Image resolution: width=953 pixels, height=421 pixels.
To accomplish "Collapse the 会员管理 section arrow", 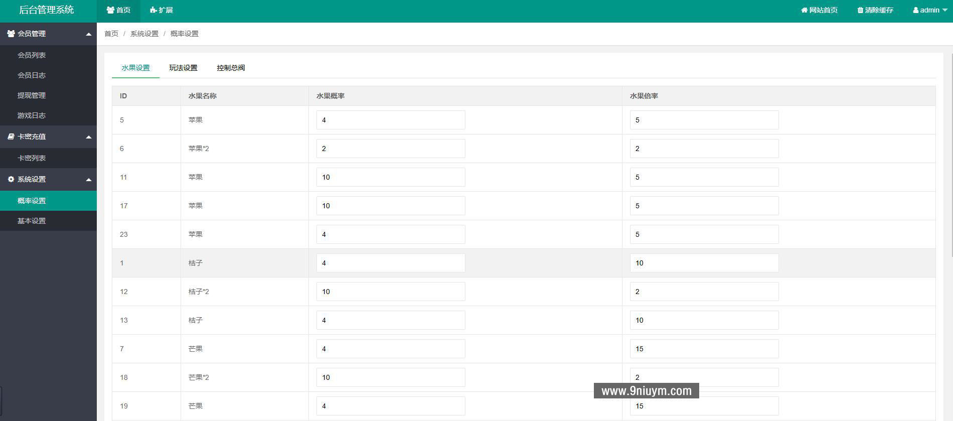I will pyautogui.click(x=89, y=34).
